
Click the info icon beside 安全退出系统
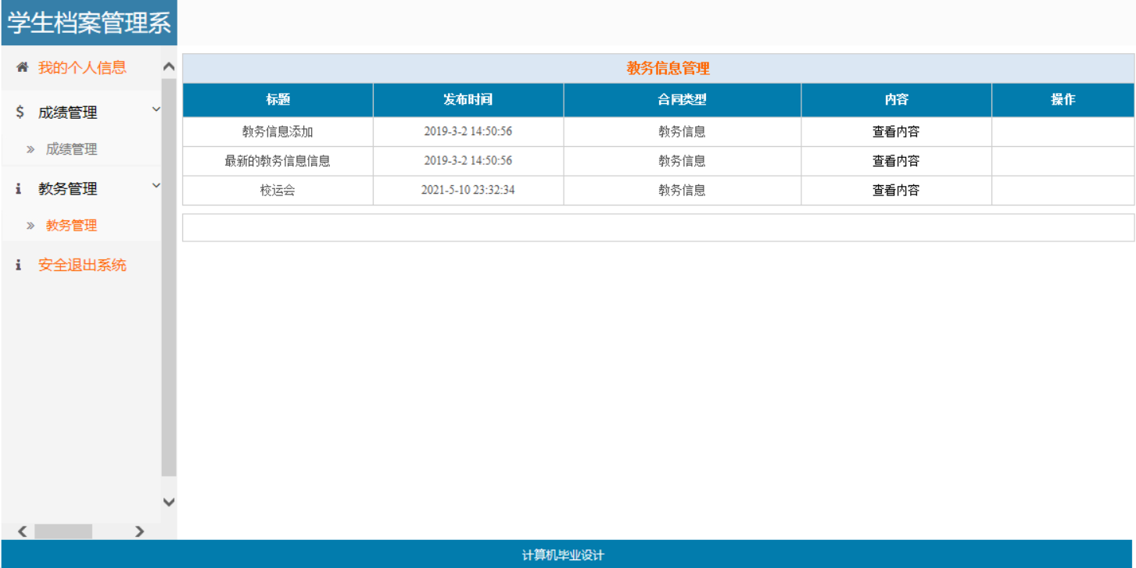pos(19,266)
